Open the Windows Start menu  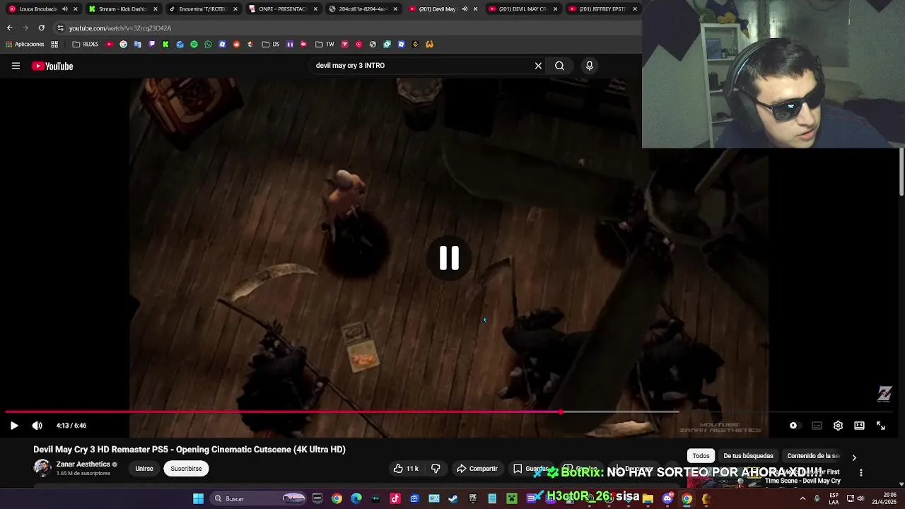pos(199,498)
